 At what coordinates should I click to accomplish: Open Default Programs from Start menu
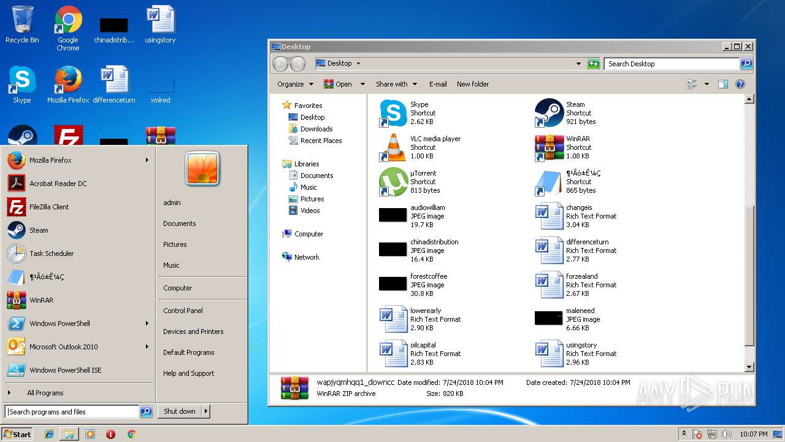point(189,352)
